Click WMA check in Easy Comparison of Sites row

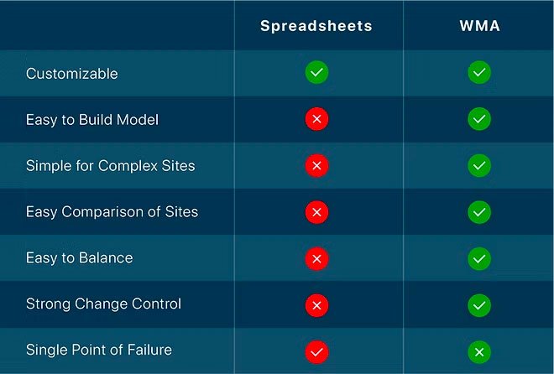click(479, 212)
